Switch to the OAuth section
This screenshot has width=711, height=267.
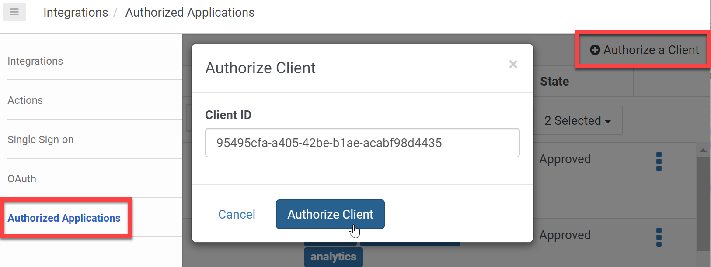(x=21, y=178)
